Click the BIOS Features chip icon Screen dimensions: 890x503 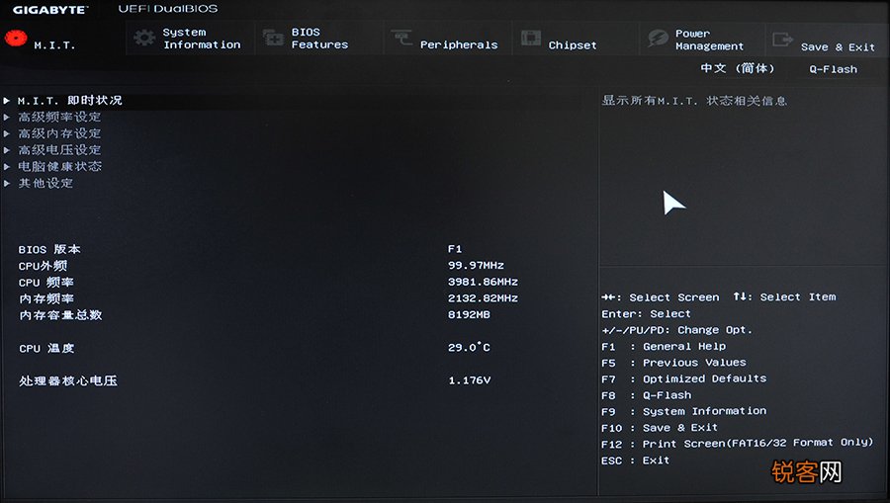[274, 38]
